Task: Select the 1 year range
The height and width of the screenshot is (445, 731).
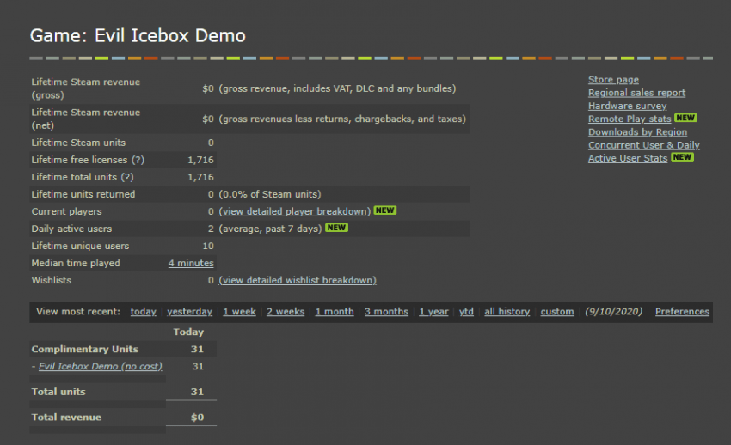Action: (x=433, y=311)
